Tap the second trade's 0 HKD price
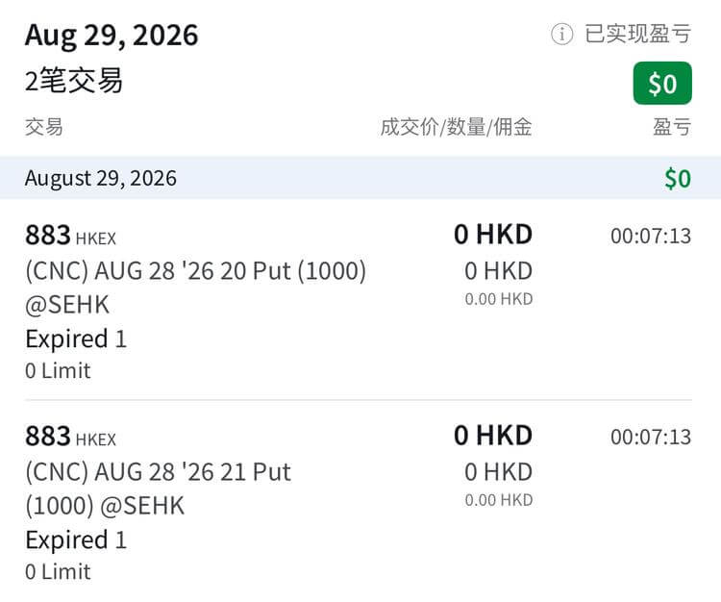This screenshot has height=602, width=721. (493, 436)
